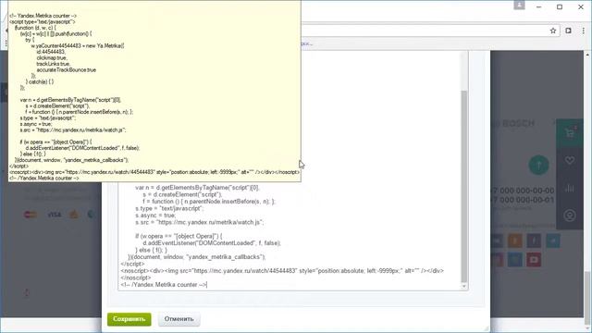The image size is (592, 333).
Task: Bookmark this page with the star icon
Action: 553,31
